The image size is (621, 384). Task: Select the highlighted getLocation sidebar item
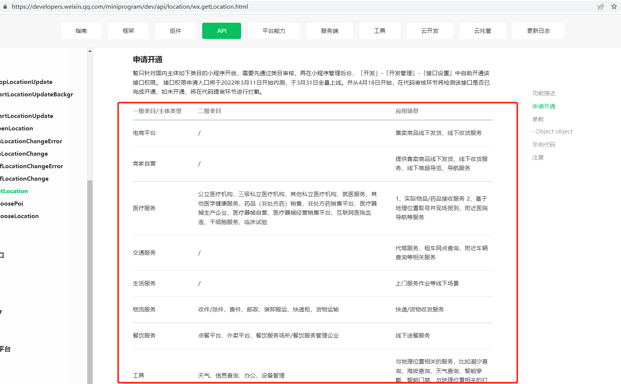14,191
